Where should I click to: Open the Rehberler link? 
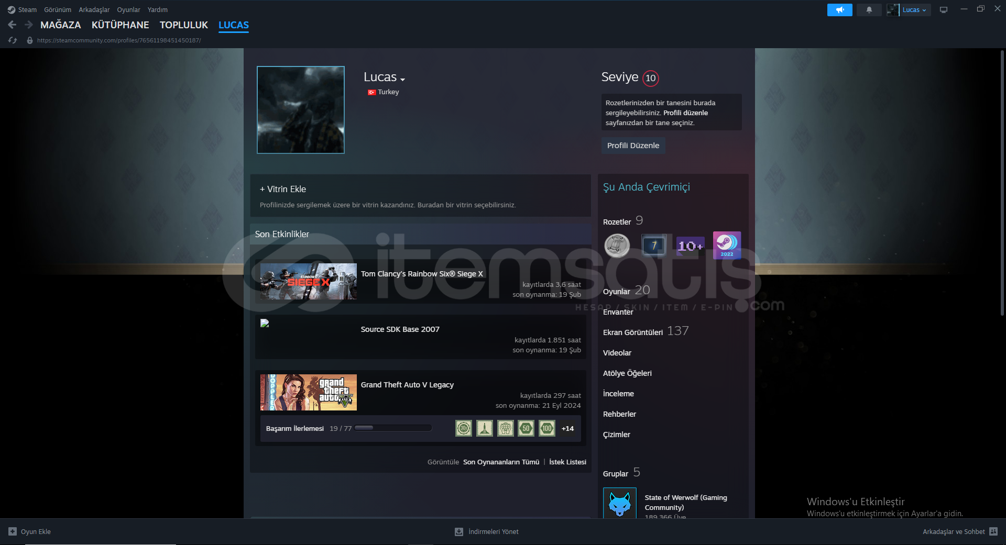tap(619, 414)
